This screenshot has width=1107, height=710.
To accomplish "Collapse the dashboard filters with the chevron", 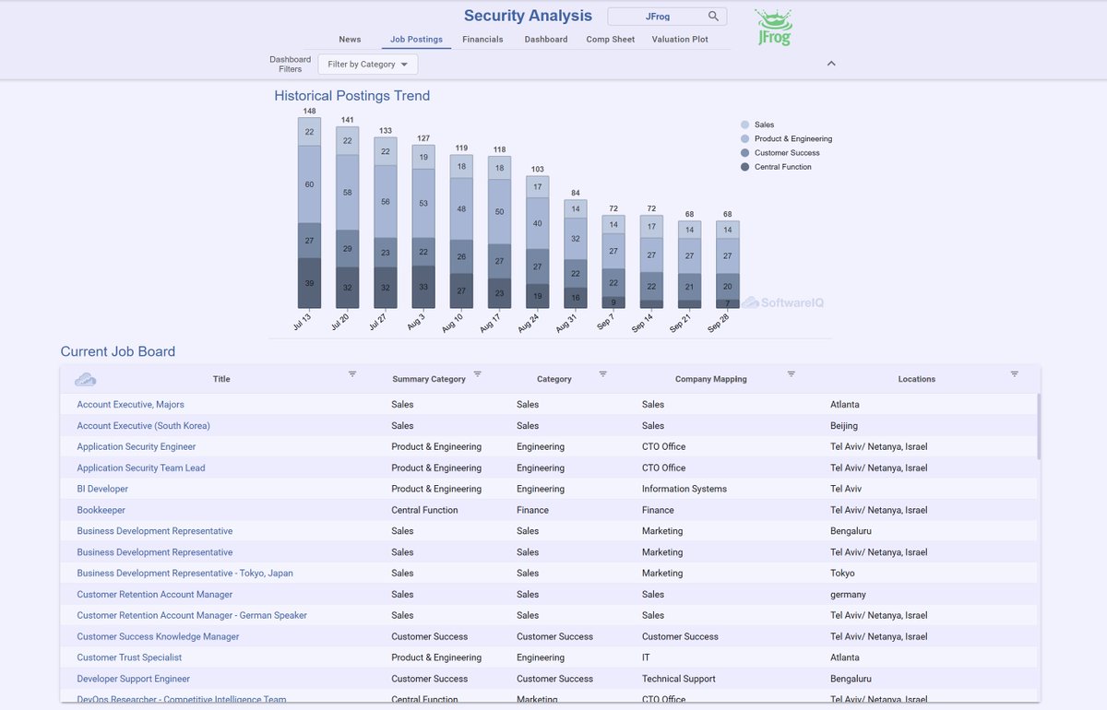I will (x=831, y=64).
